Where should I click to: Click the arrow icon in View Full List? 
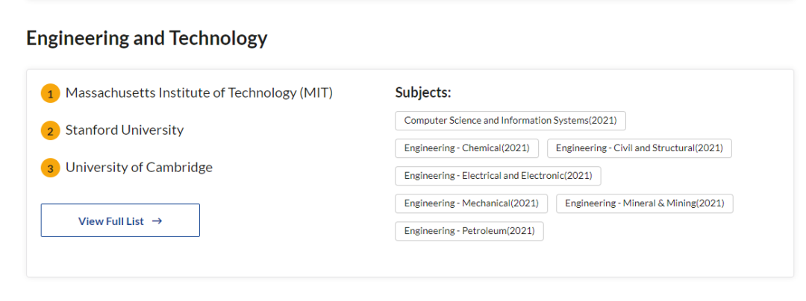(x=157, y=221)
